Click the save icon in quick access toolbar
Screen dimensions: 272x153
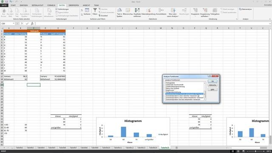6,2
